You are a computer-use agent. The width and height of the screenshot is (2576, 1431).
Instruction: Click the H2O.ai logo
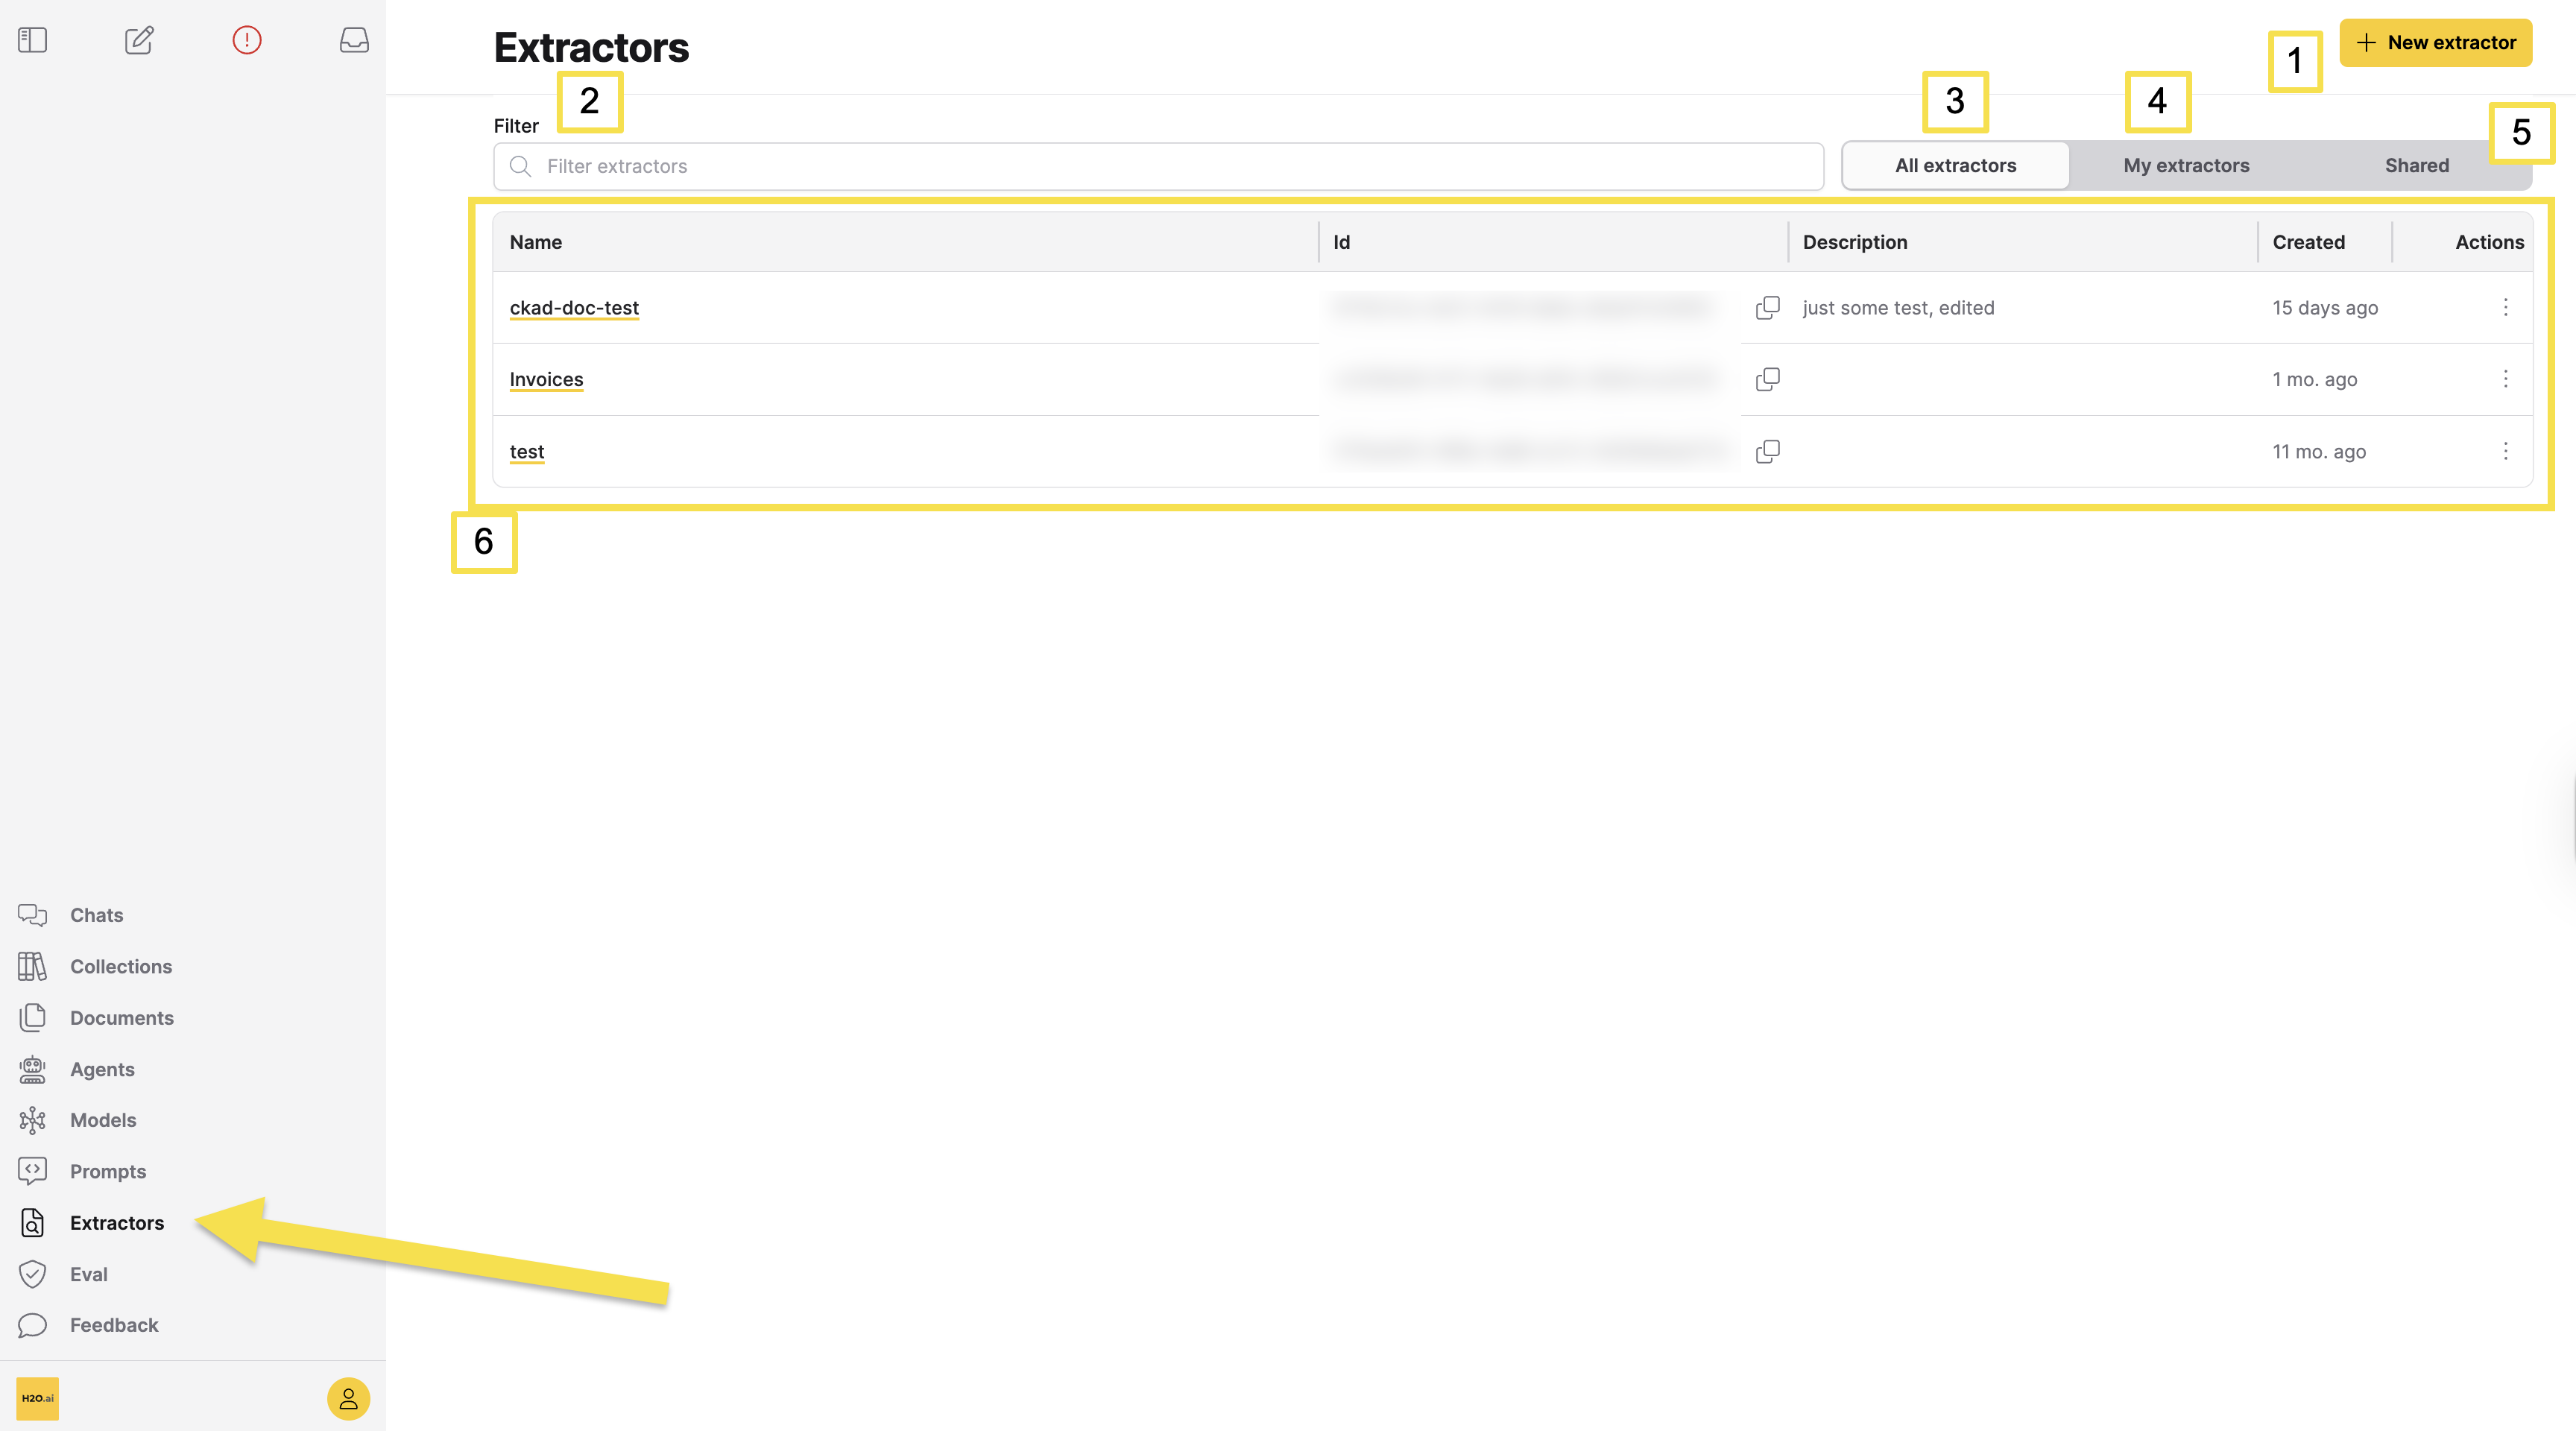(38, 1399)
